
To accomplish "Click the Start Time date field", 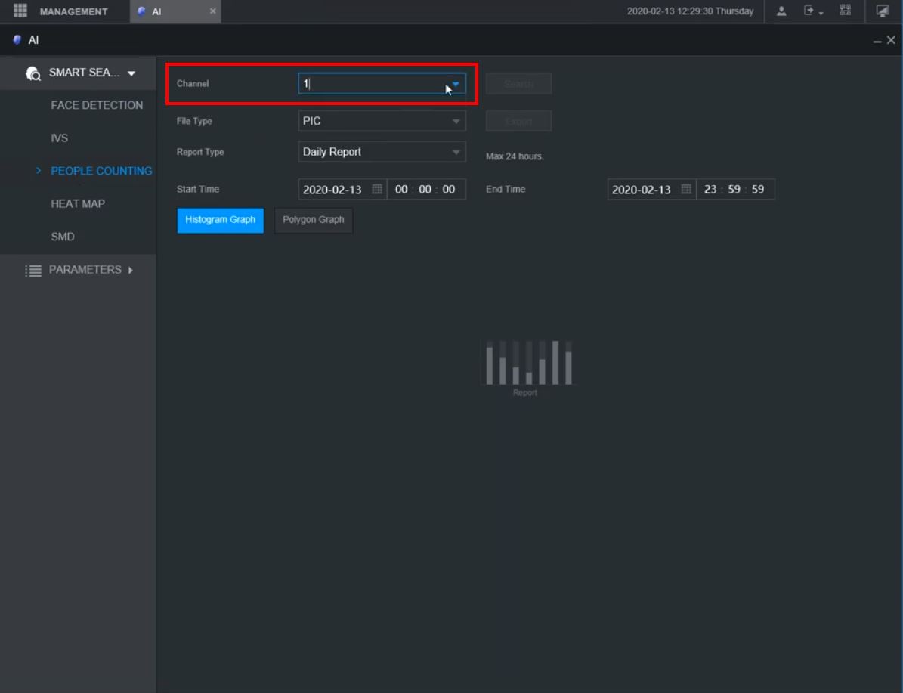I will 332,190.
